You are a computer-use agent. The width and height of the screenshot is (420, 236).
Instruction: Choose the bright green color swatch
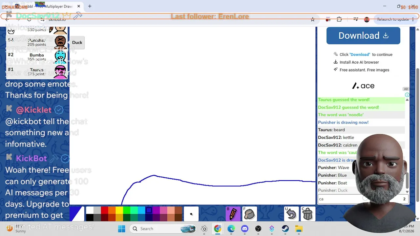pos(127,210)
